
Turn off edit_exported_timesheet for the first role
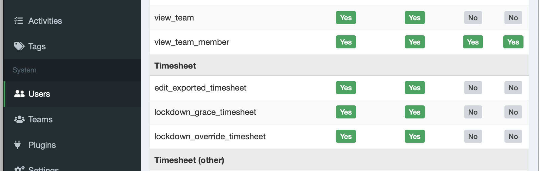346,88
